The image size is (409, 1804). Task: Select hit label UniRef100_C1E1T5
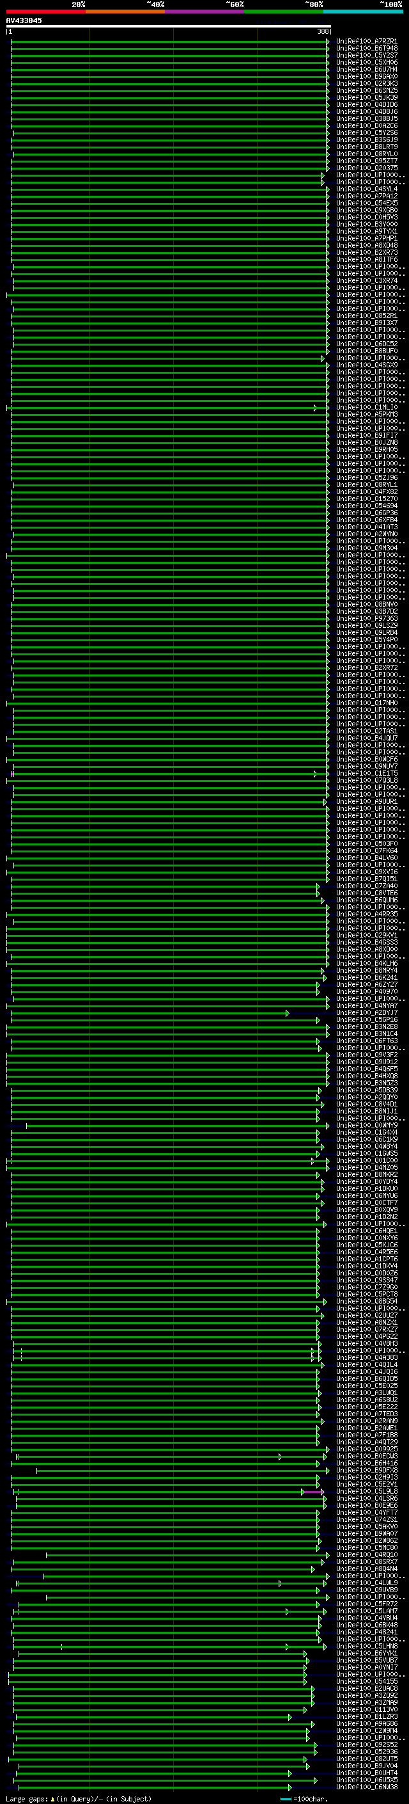[366, 774]
